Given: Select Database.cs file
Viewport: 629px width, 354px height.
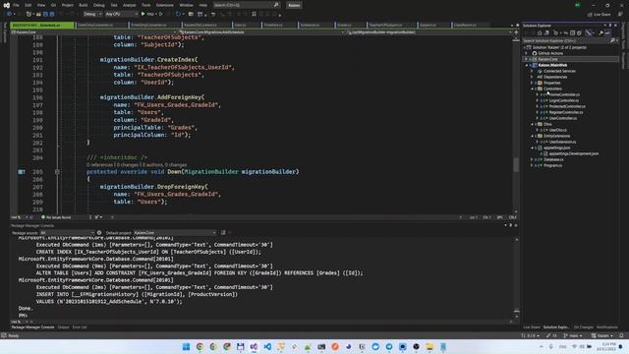Looking at the screenshot, I should [553, 159].
